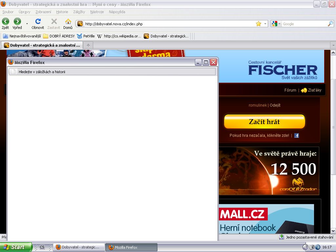Image resolution: width=336 pixels, height=252 pixels.
Task: Open the DOBRÝ ADRESY bookmark folder
Action: tap(59, 36)
